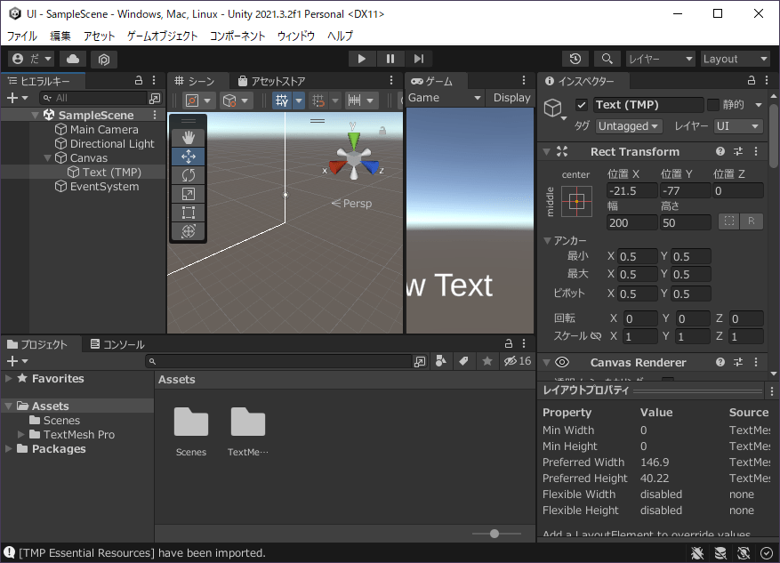Open anchor presets box
This screenshot has height=563, width=780.
coord(576,201)
